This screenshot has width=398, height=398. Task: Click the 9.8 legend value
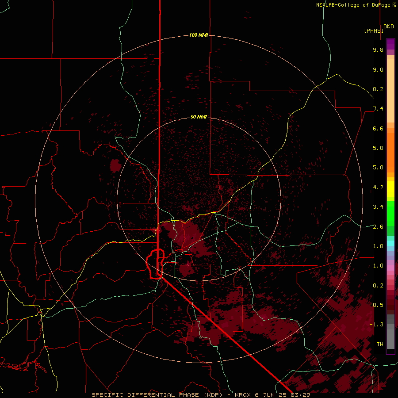(378, 50)
